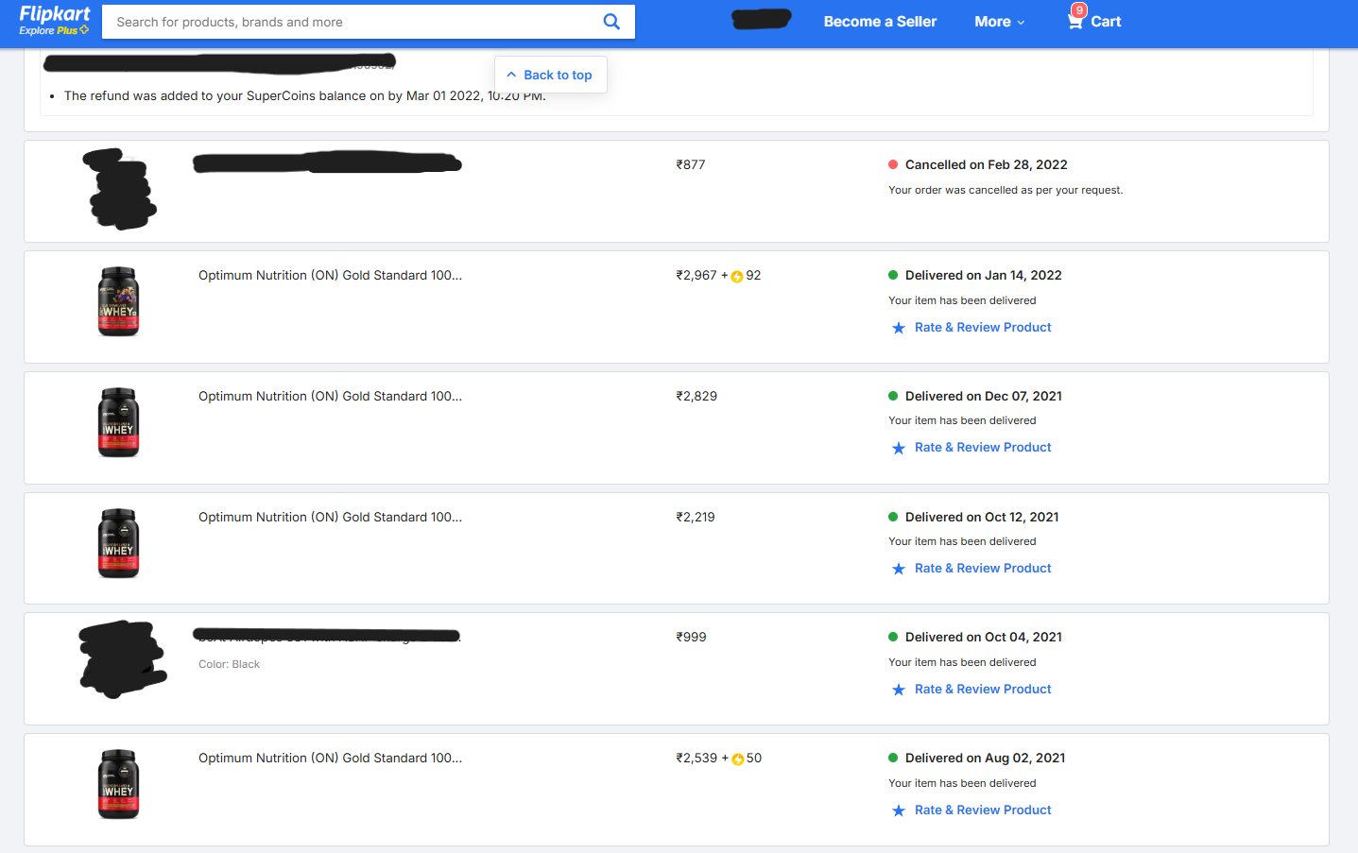Click the SuperCoins refund note text
The image size is (1358, 853).
[x=304, y=96]
